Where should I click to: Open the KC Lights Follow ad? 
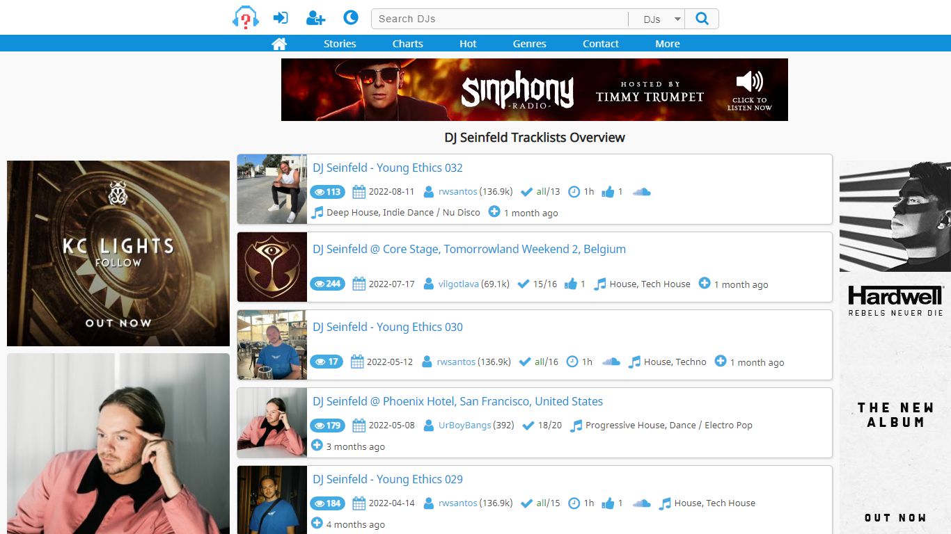[x=118, y=253]
